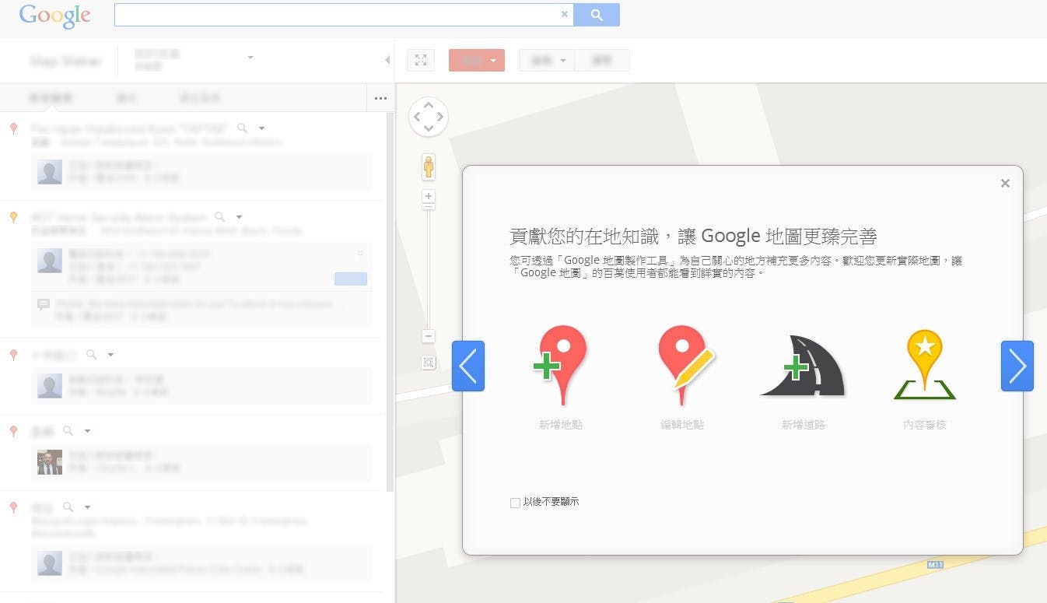Zoom out with the minus button
This screenshot has width=1047, height=603.
(429, 336)
